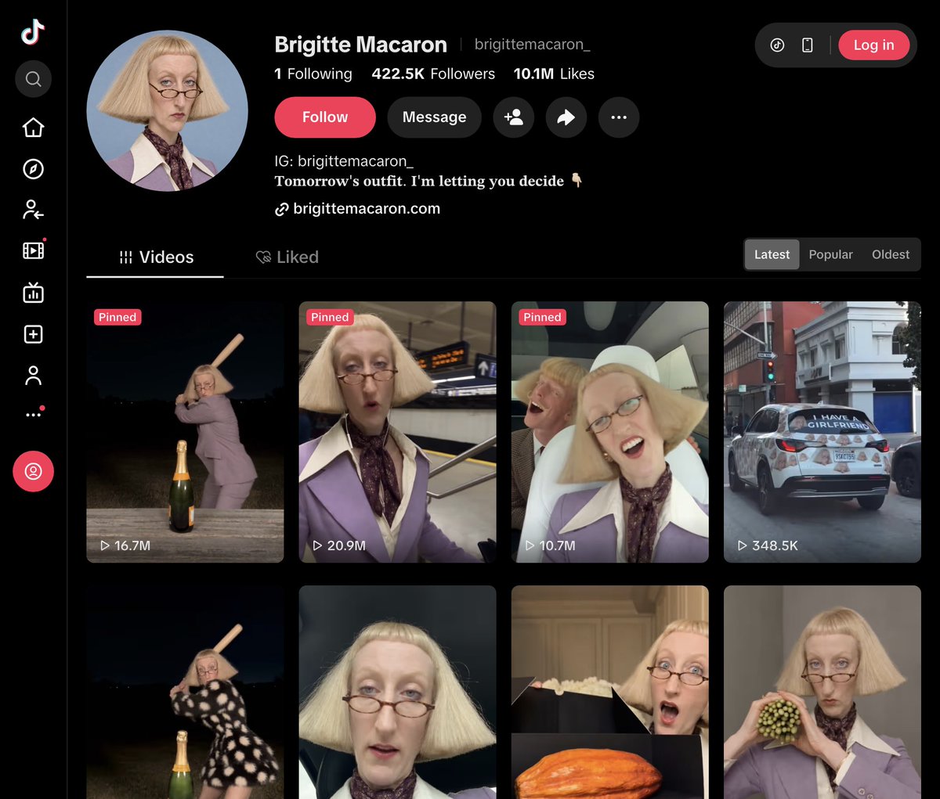
Task: Follow Brigitte Macaron
Action: click(325, 117)
